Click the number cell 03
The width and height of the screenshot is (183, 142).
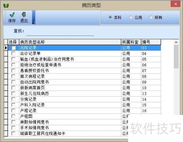point(151,48)
